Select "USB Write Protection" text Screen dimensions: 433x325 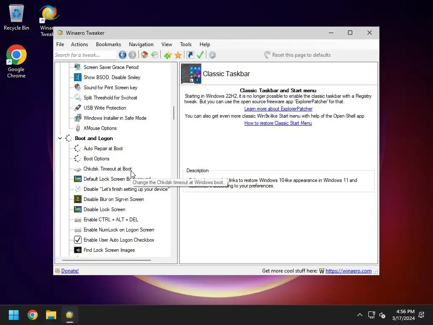tap(105, 108)
